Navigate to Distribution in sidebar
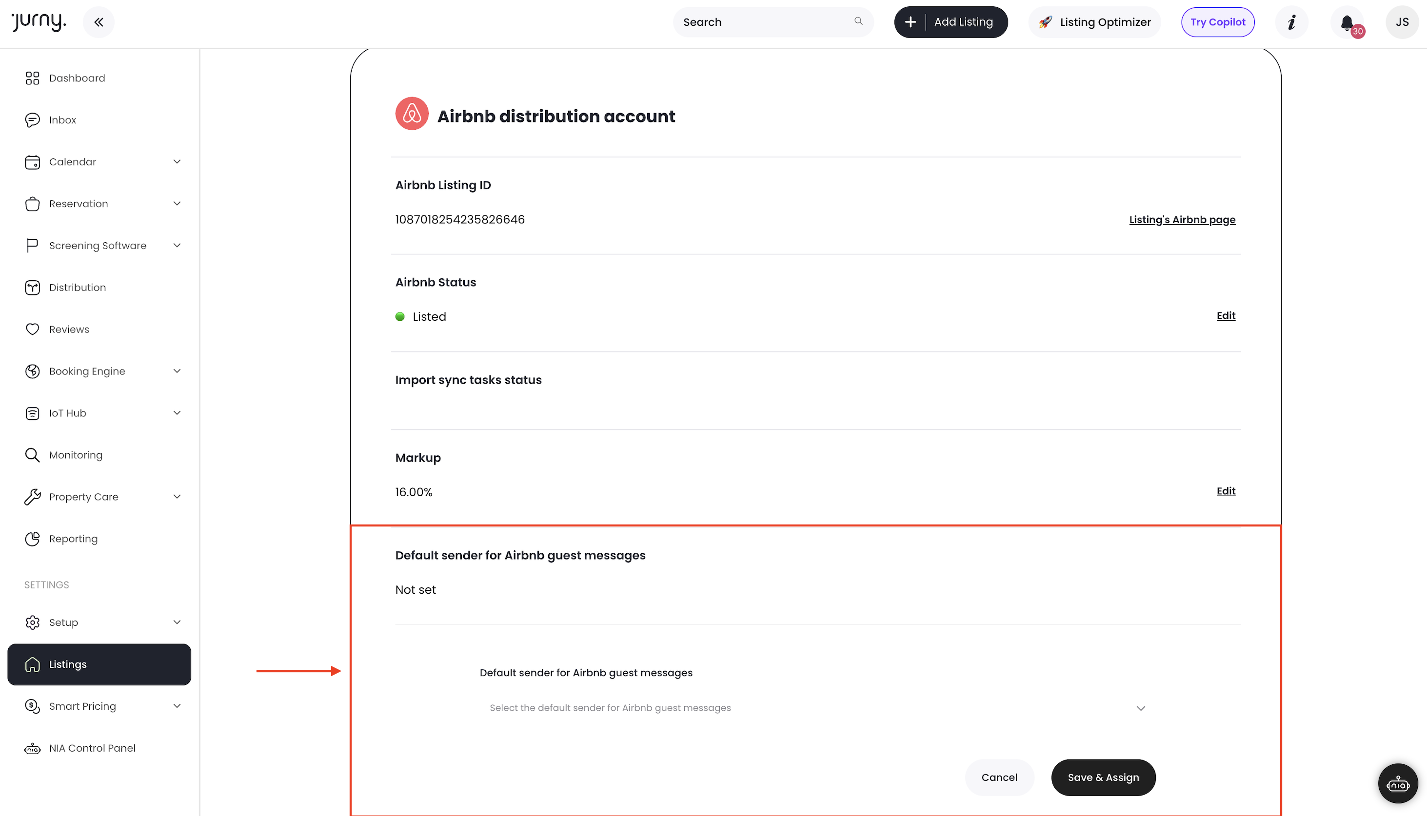This screenshot has height=816, width=1427. [x=78, y=288]
